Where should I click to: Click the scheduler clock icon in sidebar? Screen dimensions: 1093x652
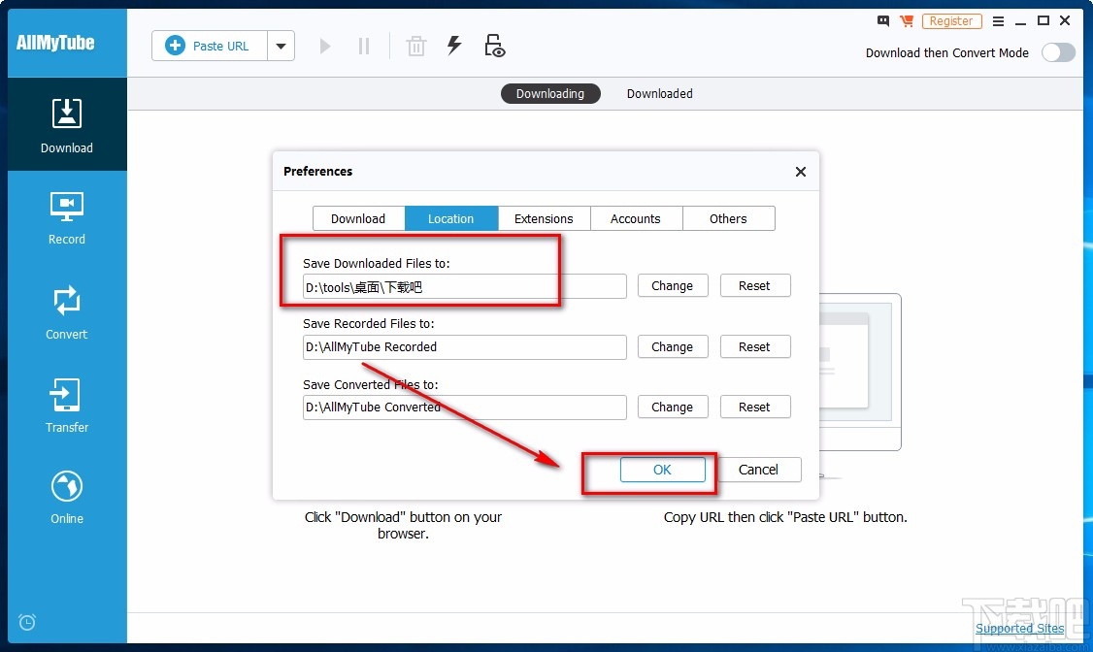click(27, 622)
